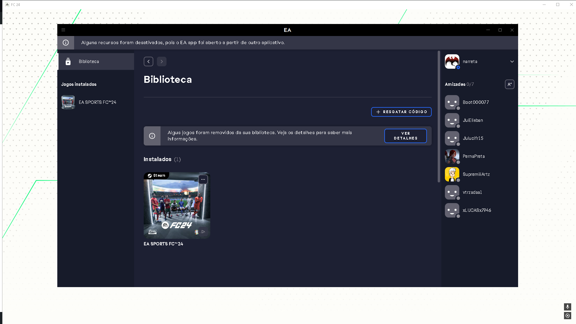Click the library vertical scrollbar
Image resolution: width=576 pixels, height=324 pixels.
point(439,117)
